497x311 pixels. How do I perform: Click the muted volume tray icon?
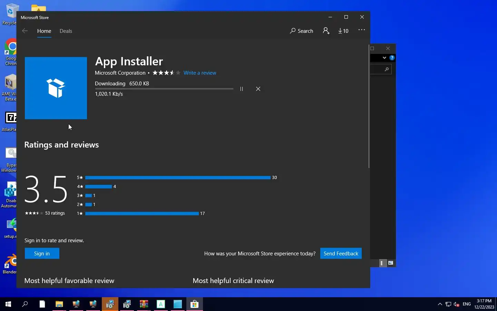pos(457,304)
